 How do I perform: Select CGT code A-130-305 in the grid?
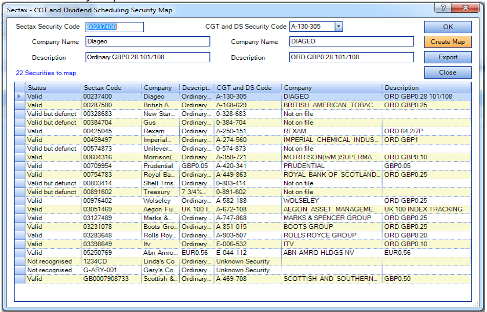point(248,97)
